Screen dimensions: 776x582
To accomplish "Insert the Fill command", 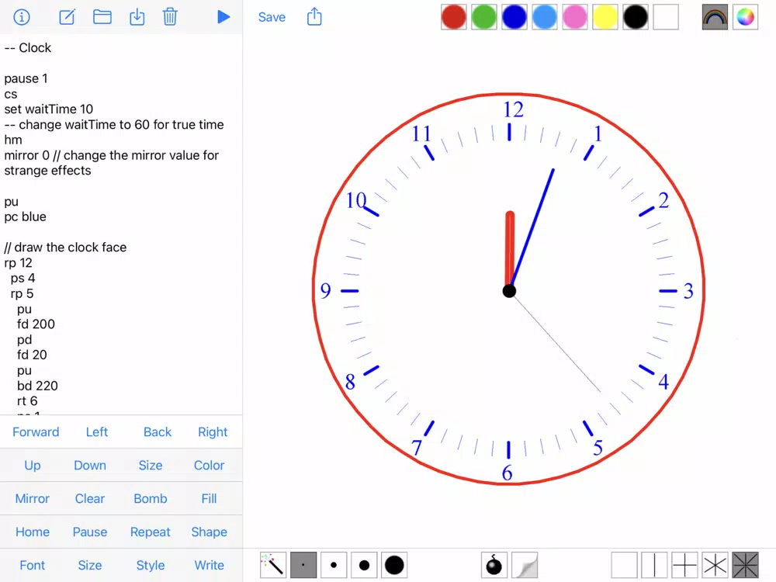I will coord(209,498).
